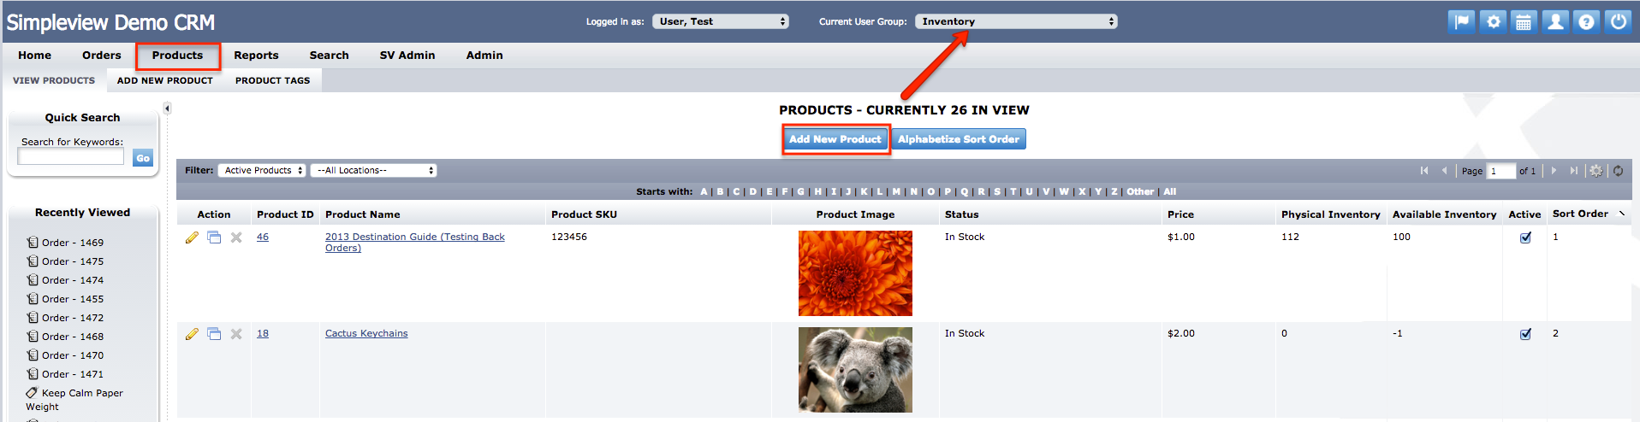Sort by Product Name column header
This screenshot has width=1640, height=422.
(x=363, y=214)
